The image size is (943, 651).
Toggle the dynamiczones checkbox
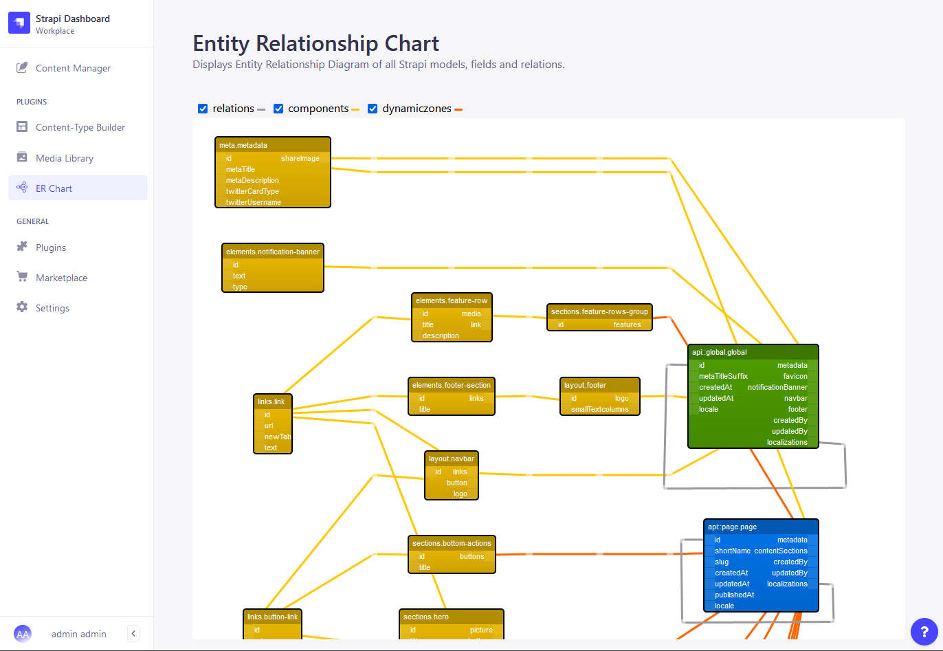point(372,109)
